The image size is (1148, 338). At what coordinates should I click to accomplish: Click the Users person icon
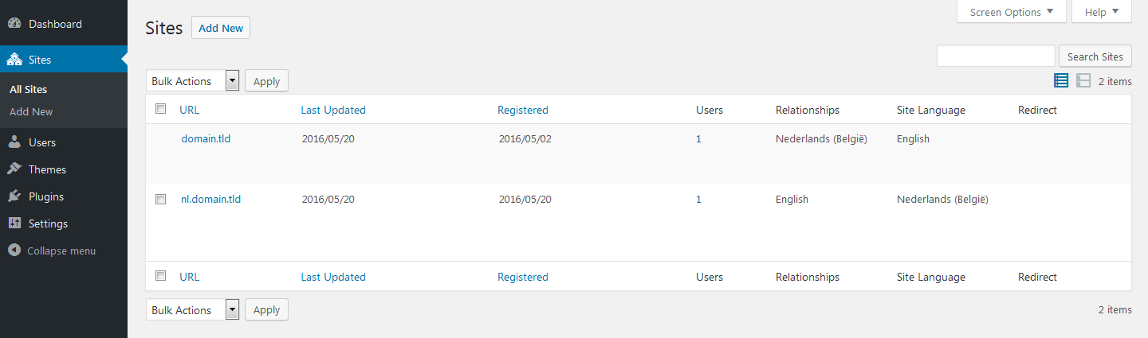[14, 142]
